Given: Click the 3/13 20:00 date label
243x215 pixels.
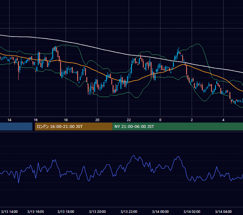Looking at the screenshot, I should coord(97,211).
